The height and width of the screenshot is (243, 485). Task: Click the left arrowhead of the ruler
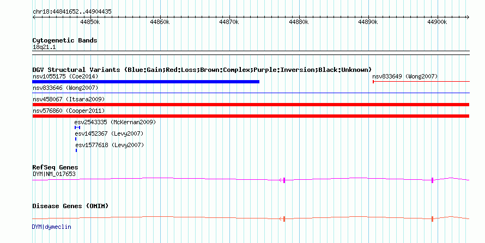click(34, 17)
